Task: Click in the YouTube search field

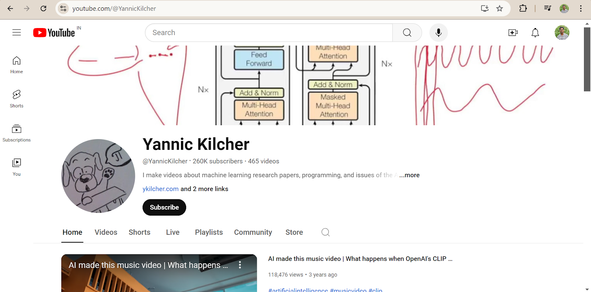Action: [x=269, y=32]
